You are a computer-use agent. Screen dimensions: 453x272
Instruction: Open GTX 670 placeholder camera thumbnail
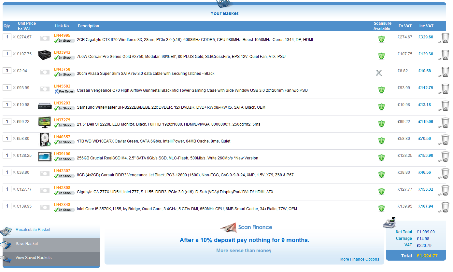click(x=45, y=38)
